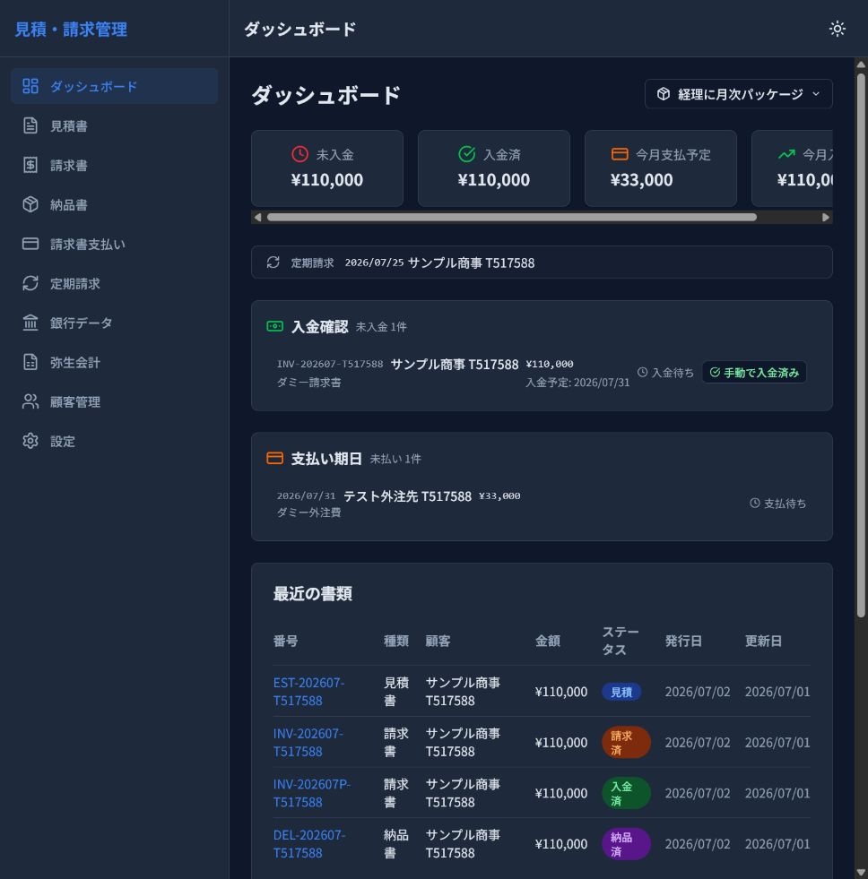This screenshot has width=868, height=879.
Task: Go to 請求書支払い page
Action: [x=115, y=244]
